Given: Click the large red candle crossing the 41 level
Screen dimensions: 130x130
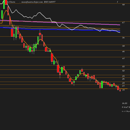Looking at the screenshot, I should [x=52, y=58].
